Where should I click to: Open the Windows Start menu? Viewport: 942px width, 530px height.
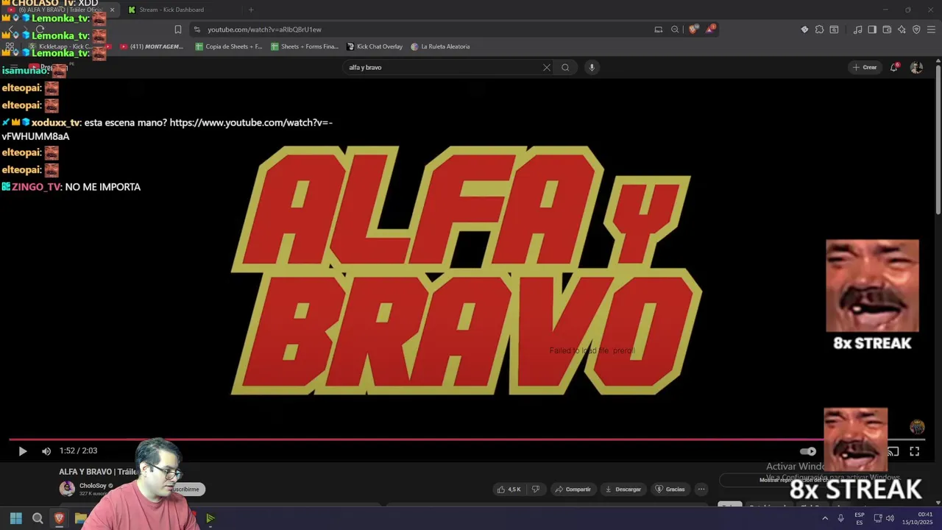tap(16, 518)
